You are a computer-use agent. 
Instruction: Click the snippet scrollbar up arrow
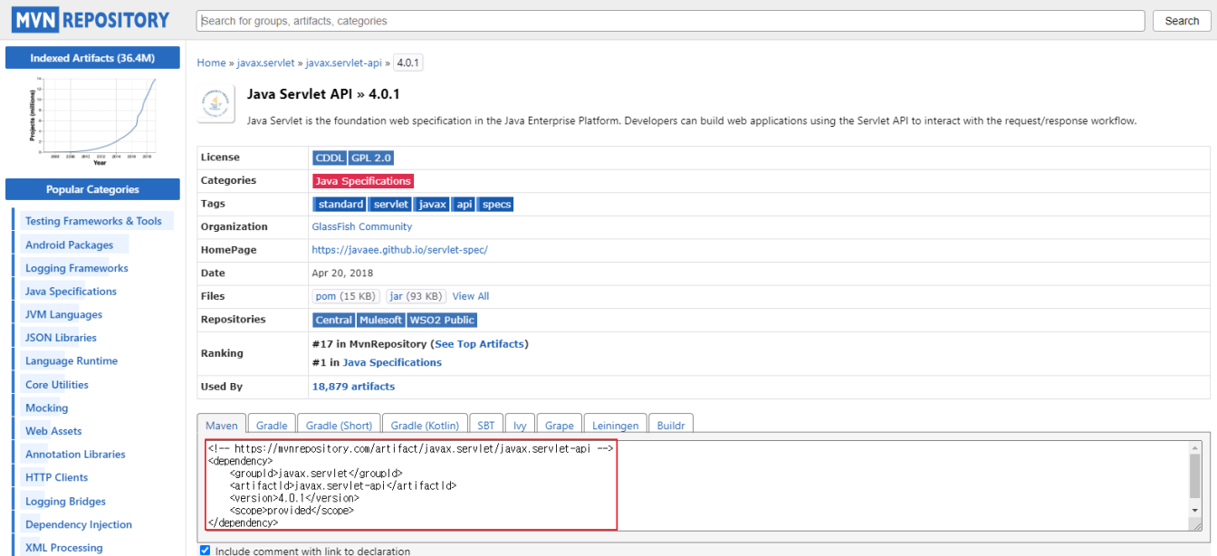[x=1195, y=448]
